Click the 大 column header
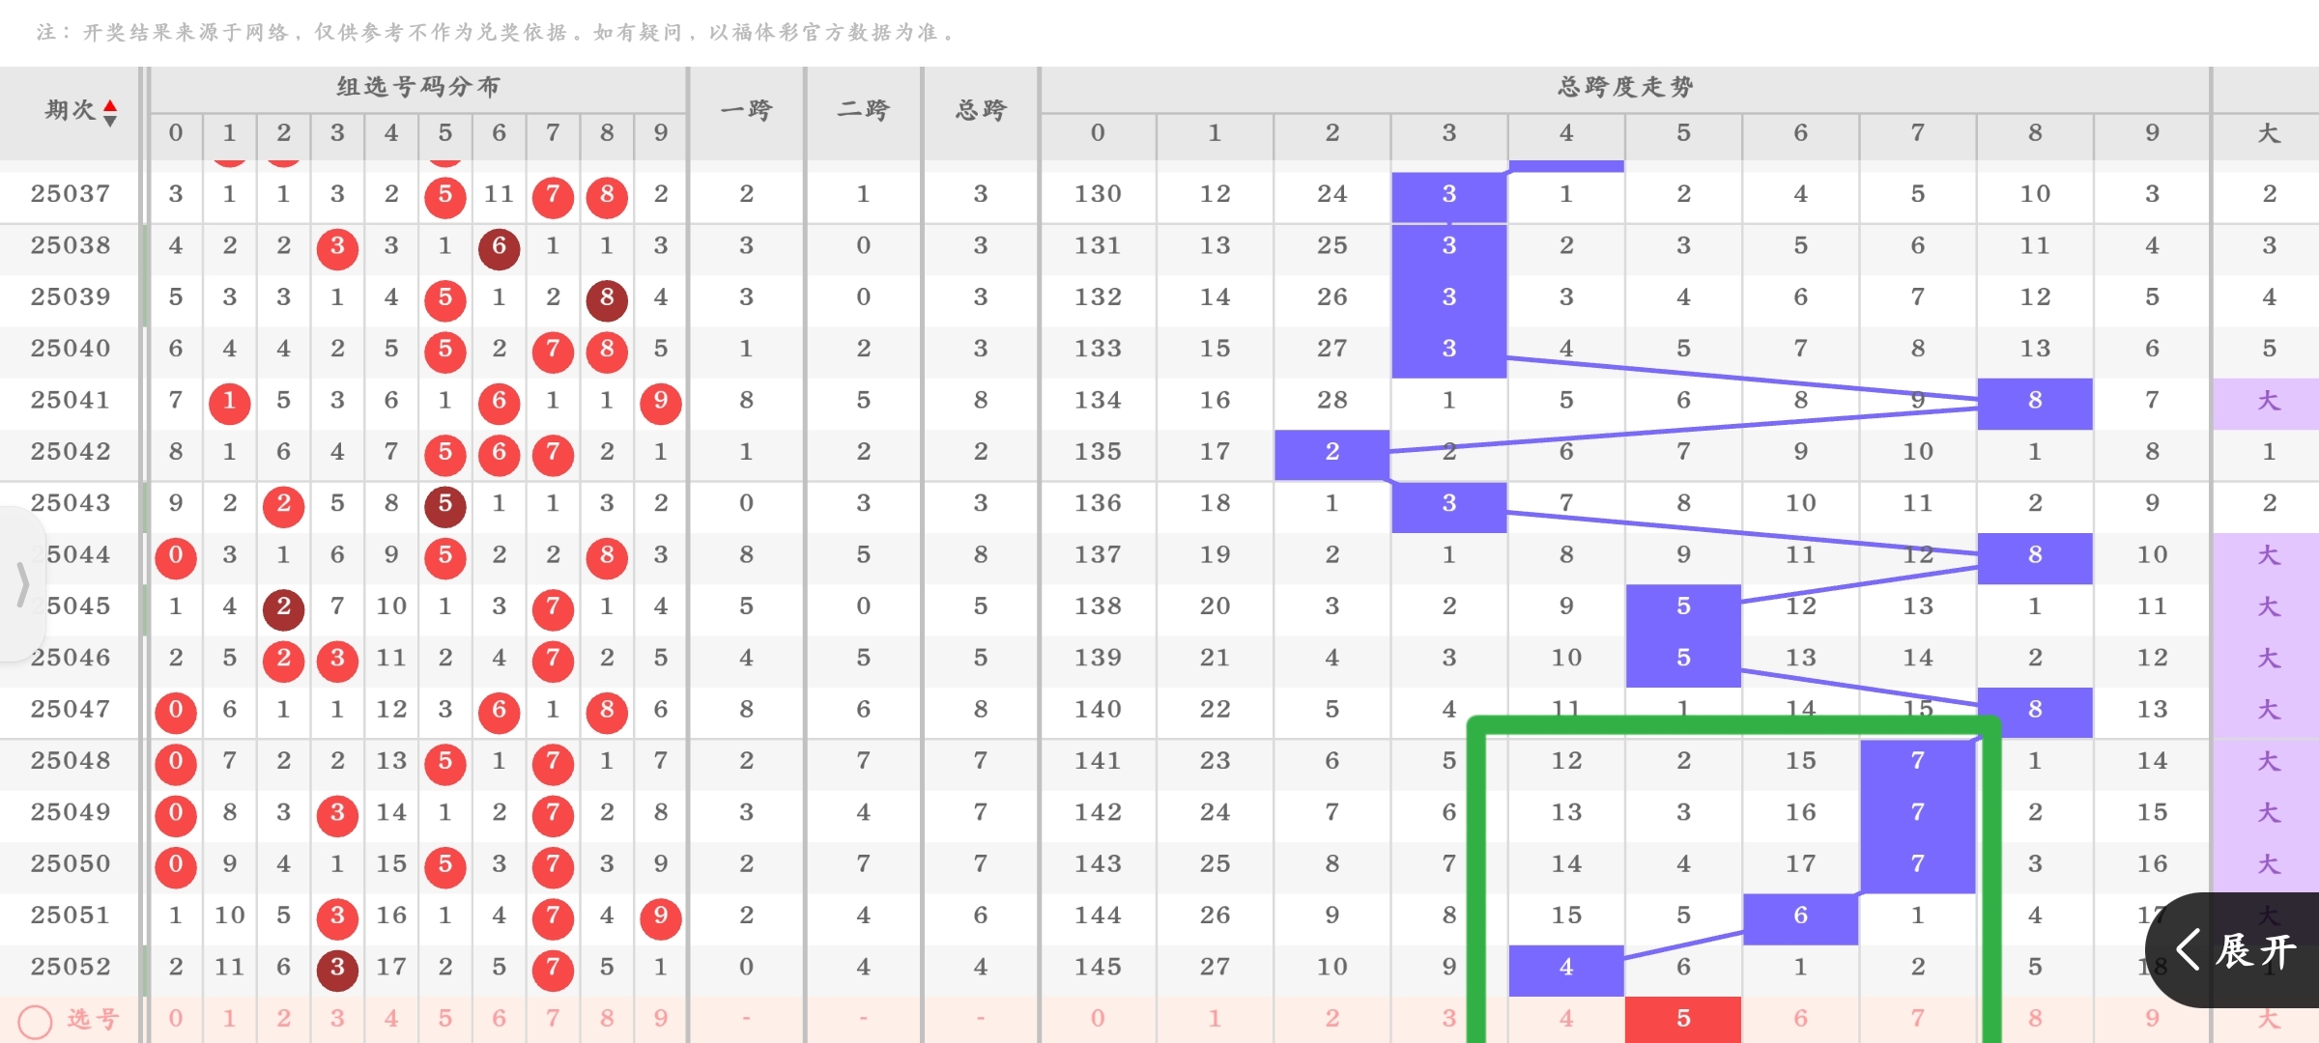 (2269, 133)
